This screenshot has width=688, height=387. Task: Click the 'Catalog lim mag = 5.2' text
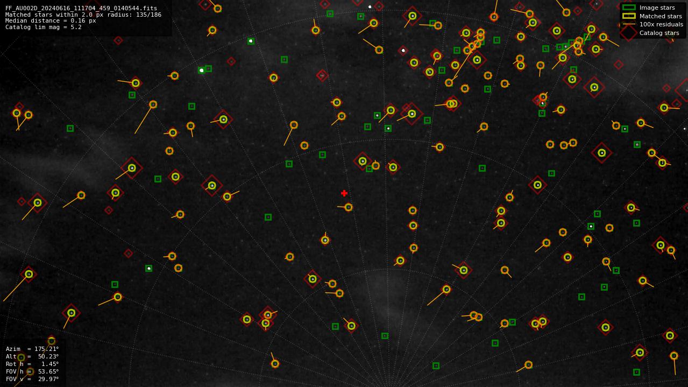click(44, 27)
